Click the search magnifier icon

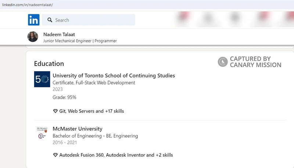point(50,20)
